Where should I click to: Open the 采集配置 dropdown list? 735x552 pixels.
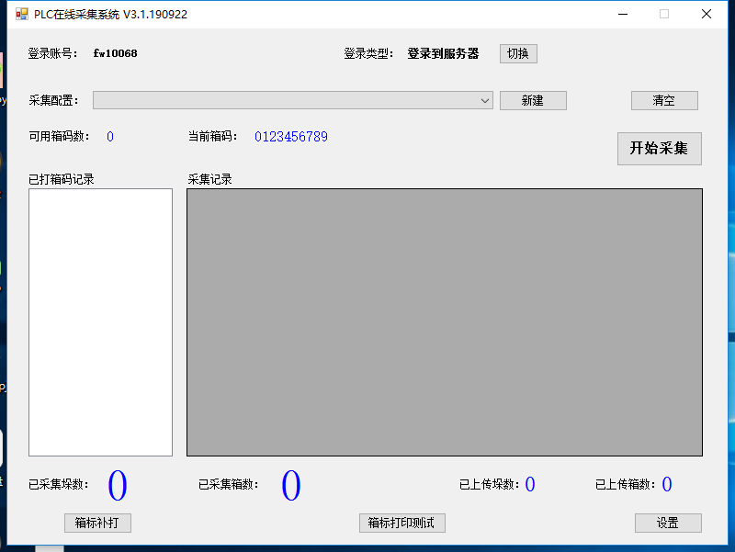tap(292, 100)
